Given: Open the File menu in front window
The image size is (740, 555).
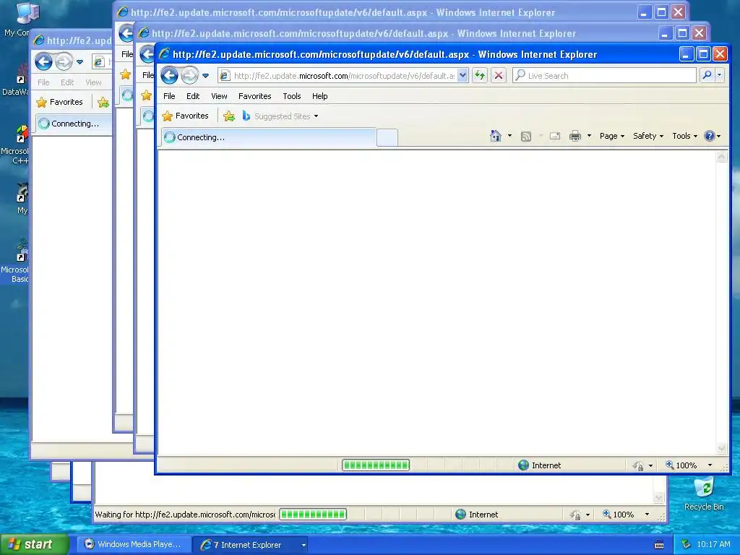Looking at the screenshot, I should [169, 96].
